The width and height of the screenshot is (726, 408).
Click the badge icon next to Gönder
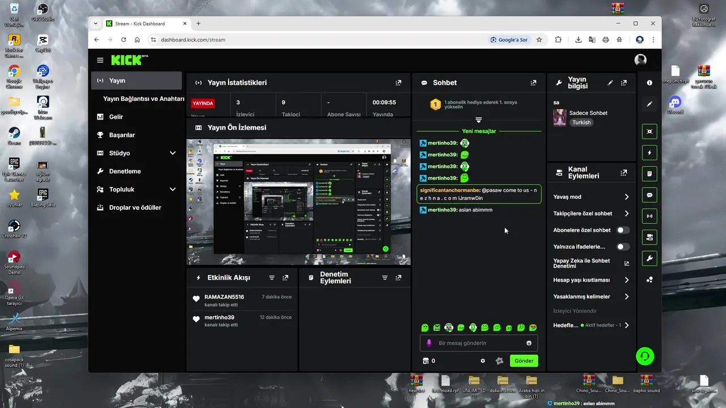coord(499,361)
